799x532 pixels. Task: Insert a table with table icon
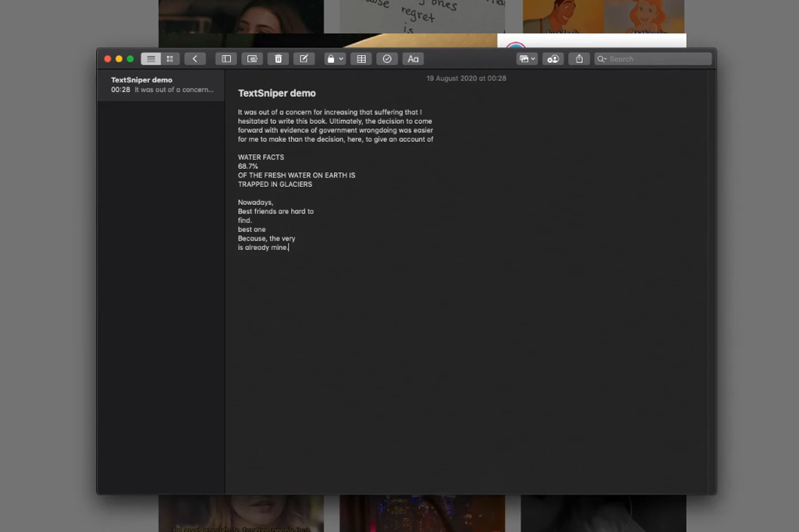tap(361, 59)
